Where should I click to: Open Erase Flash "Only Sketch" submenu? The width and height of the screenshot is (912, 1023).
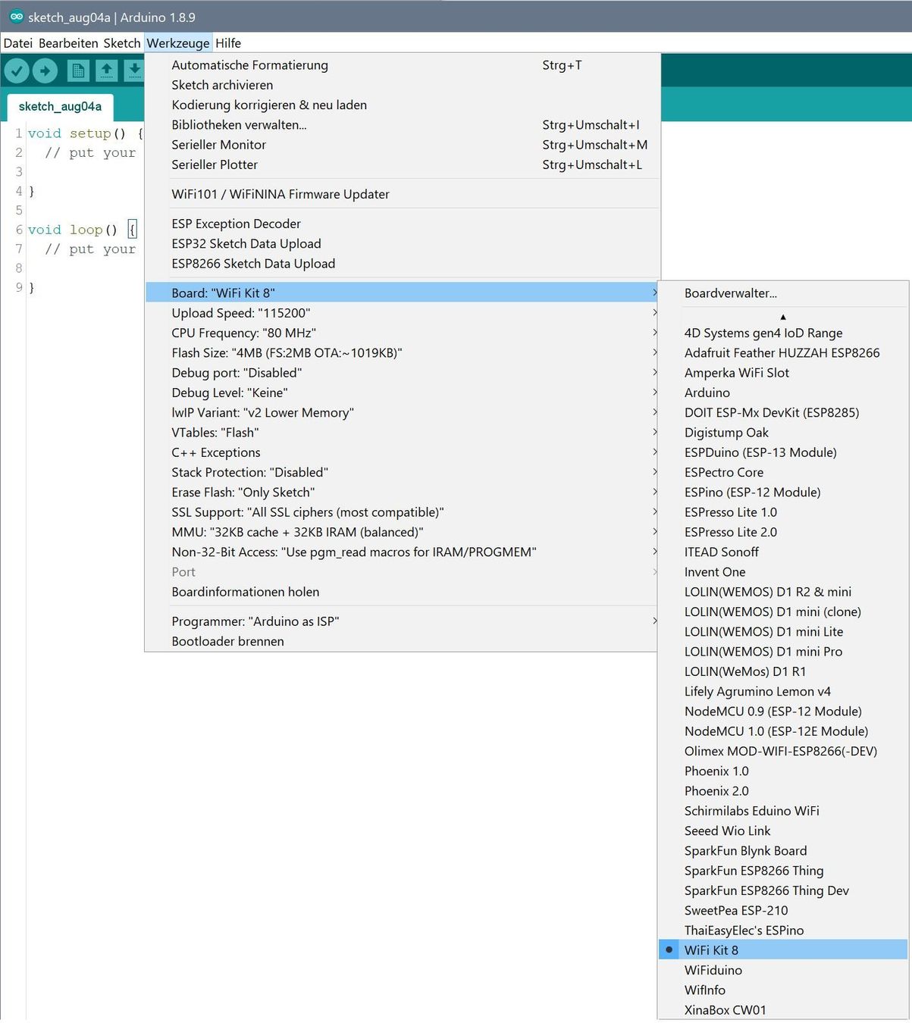[x=401, y=492]
